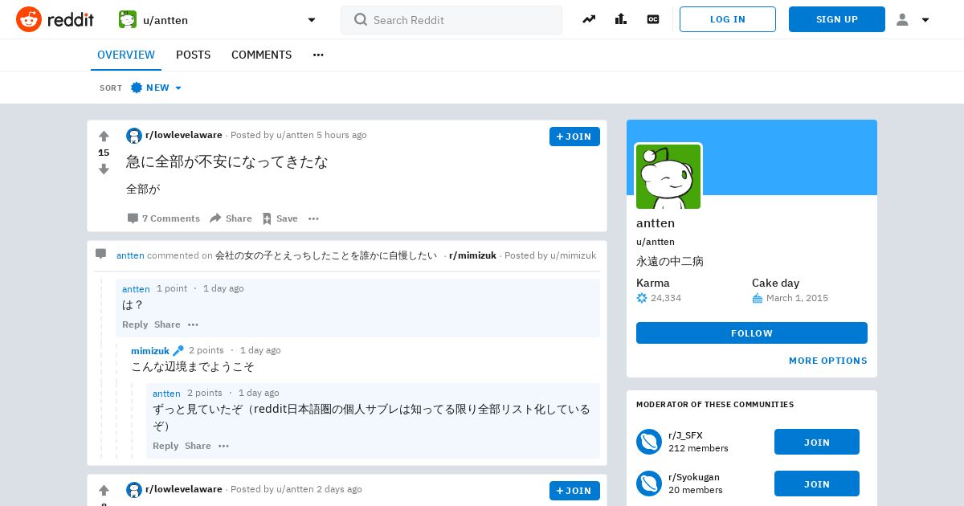Upvote the post from 2 days ago

pyautogui.click(x=104, y=490)
